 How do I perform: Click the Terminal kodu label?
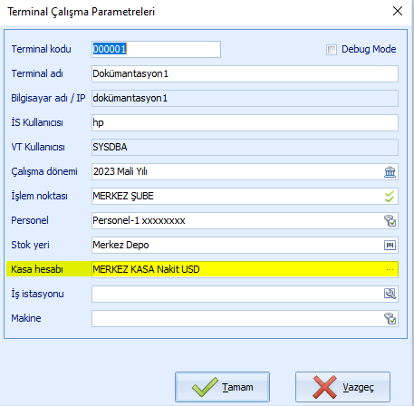42,49
